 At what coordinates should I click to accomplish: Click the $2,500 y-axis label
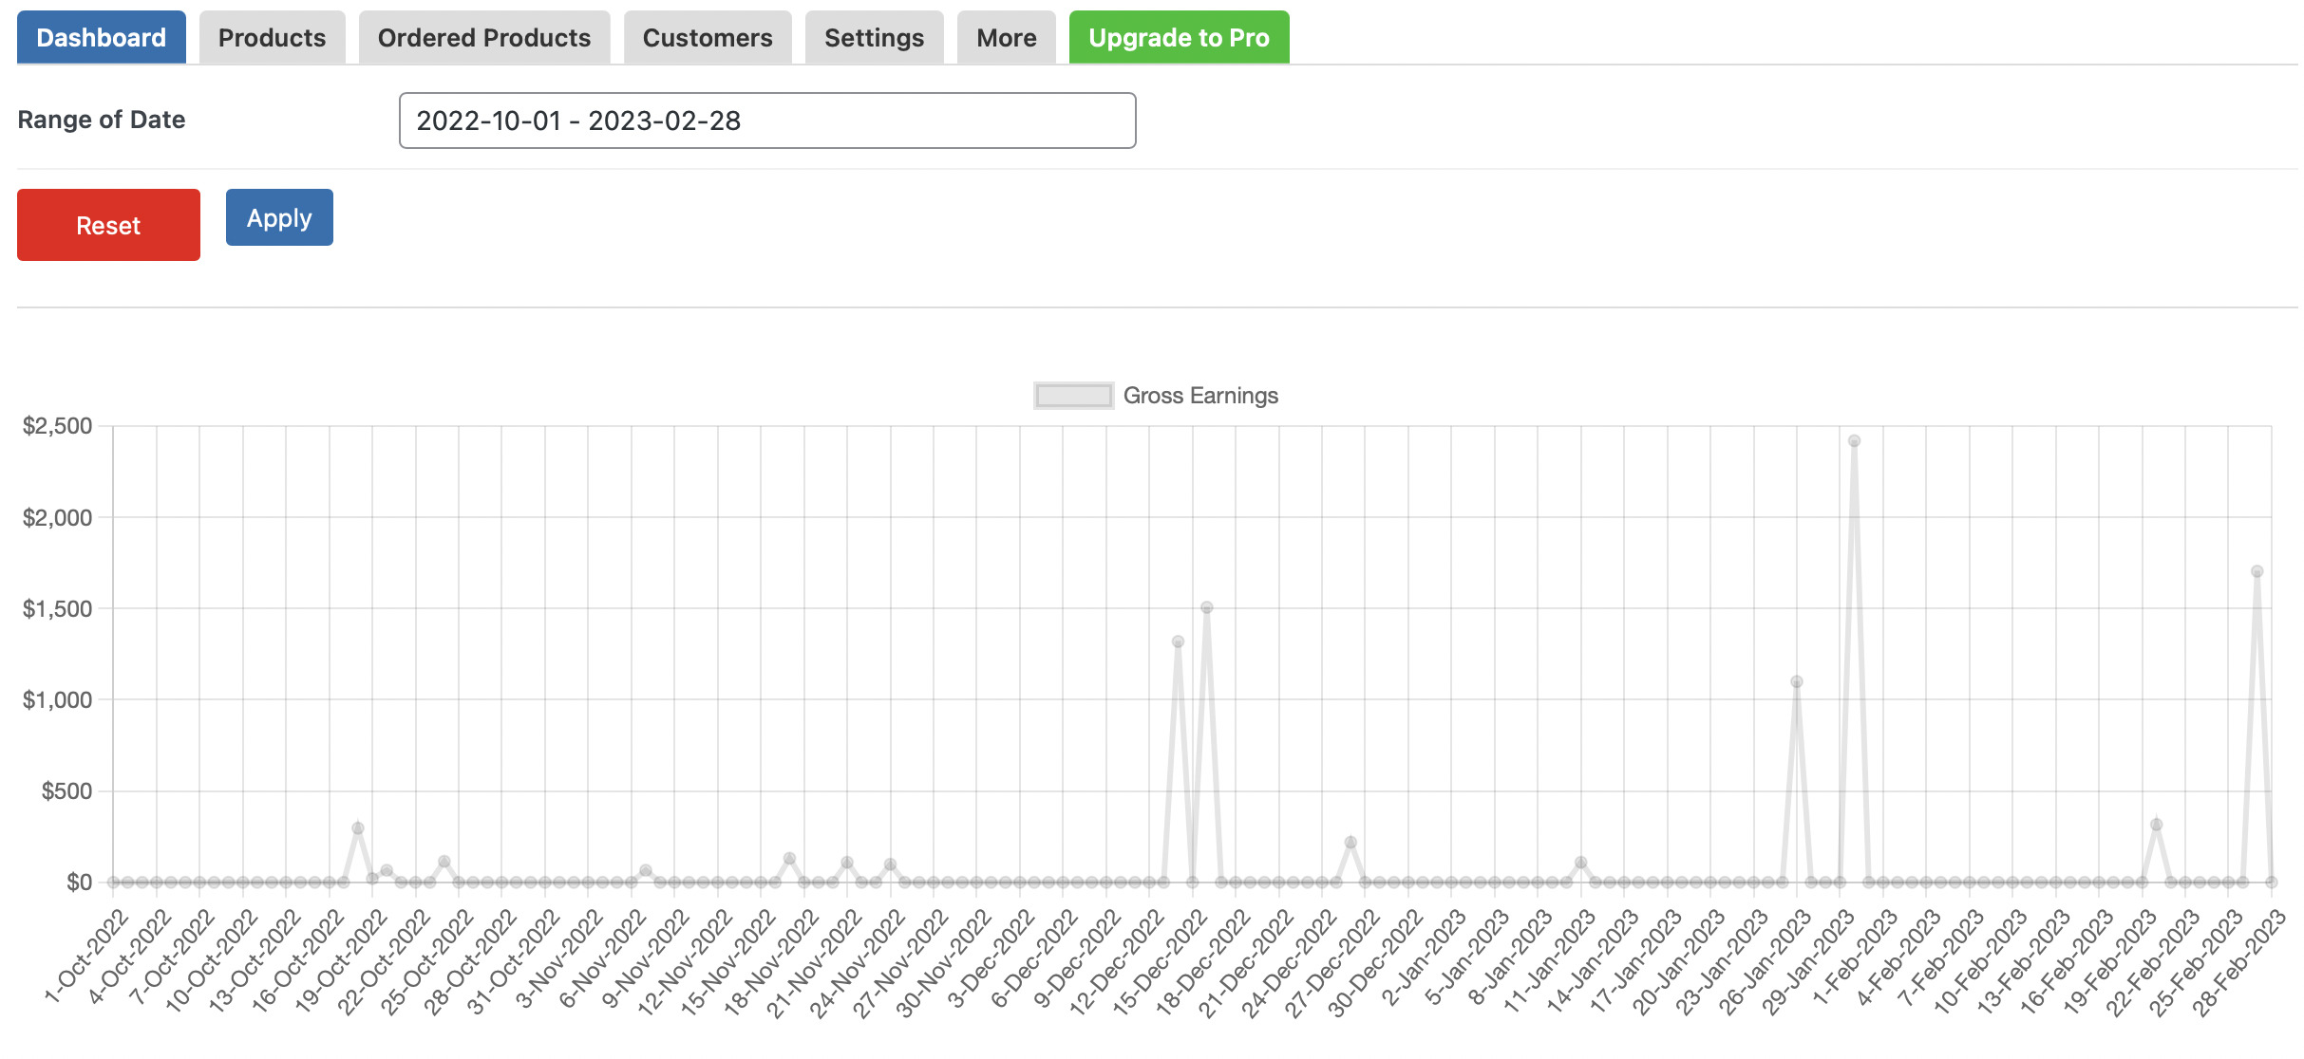point(58,426)
